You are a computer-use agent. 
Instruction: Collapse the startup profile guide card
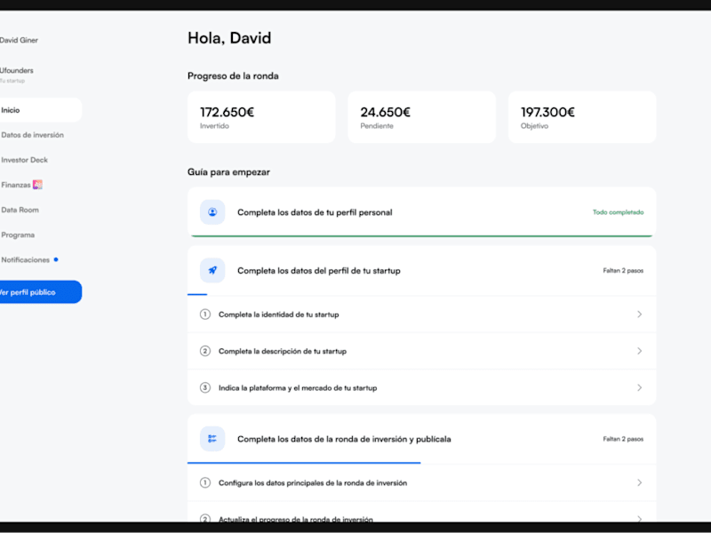[421, 271]
